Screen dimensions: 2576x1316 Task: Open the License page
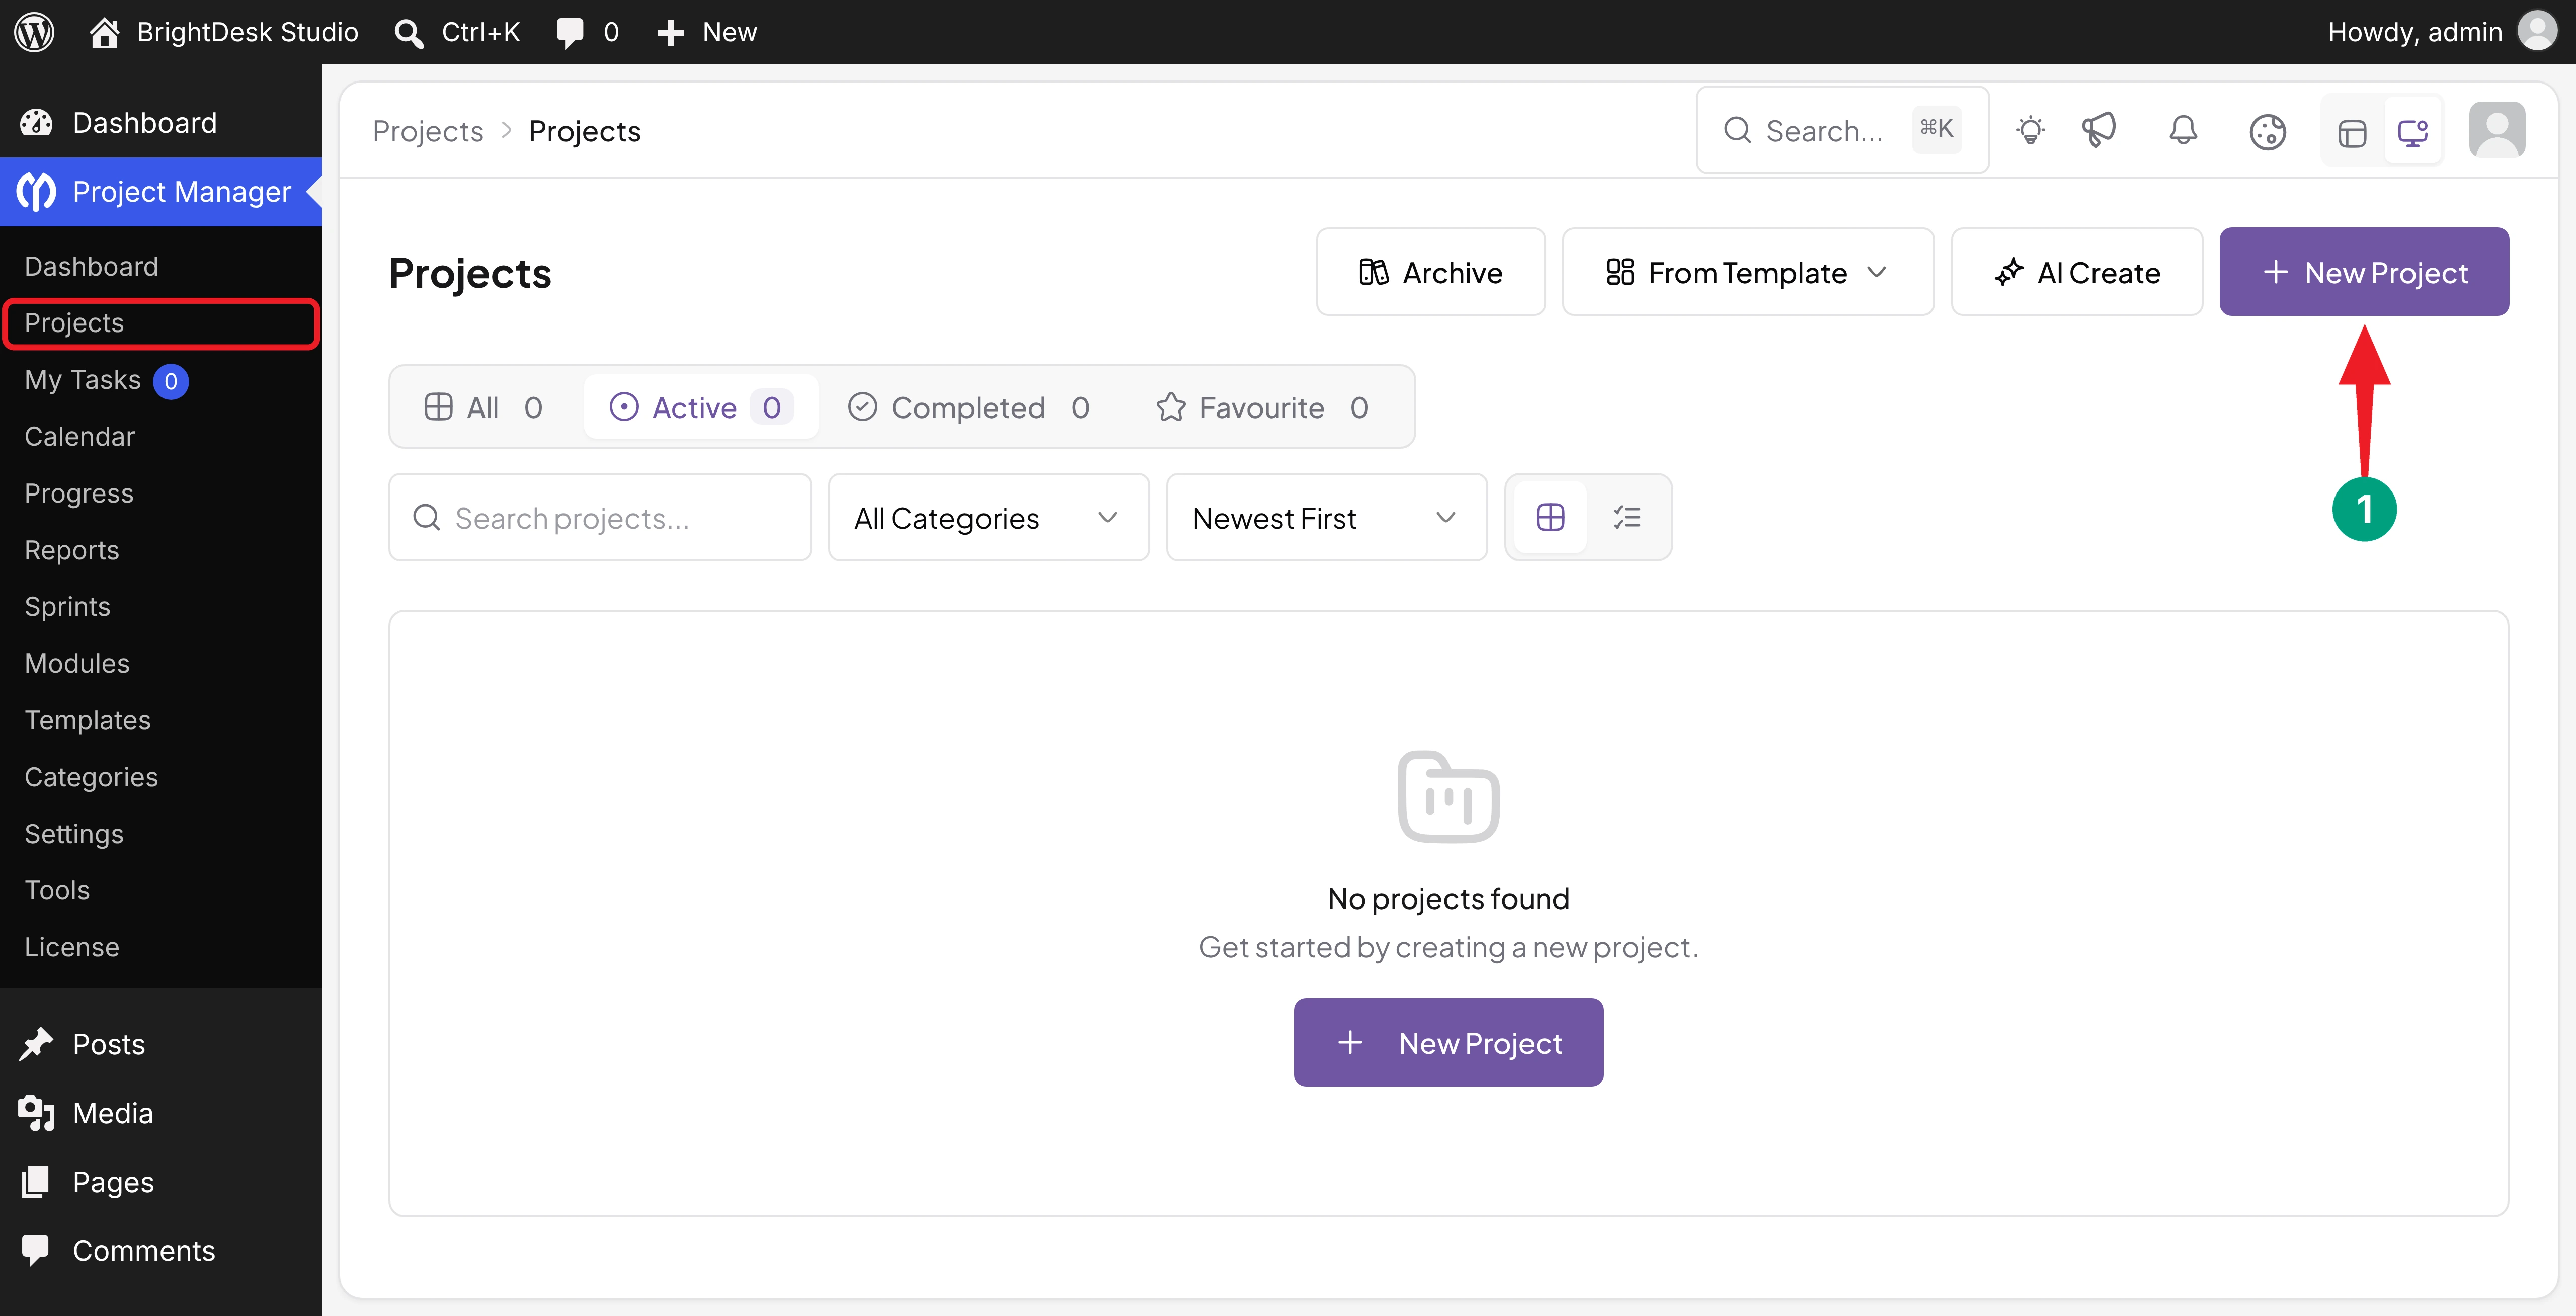point(71,948)
